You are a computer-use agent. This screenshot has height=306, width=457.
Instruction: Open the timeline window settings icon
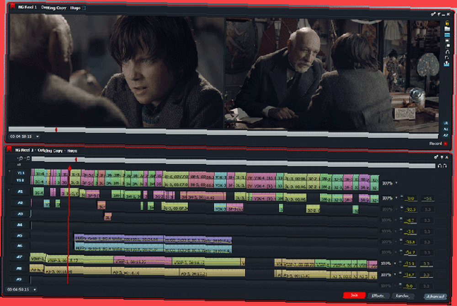coord(436,157)
